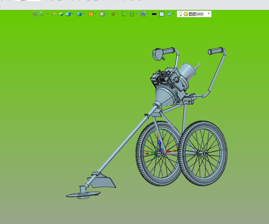Select the brush/paint tool icon
Screen dimensions: 269x224
click(x=53, y=14)
